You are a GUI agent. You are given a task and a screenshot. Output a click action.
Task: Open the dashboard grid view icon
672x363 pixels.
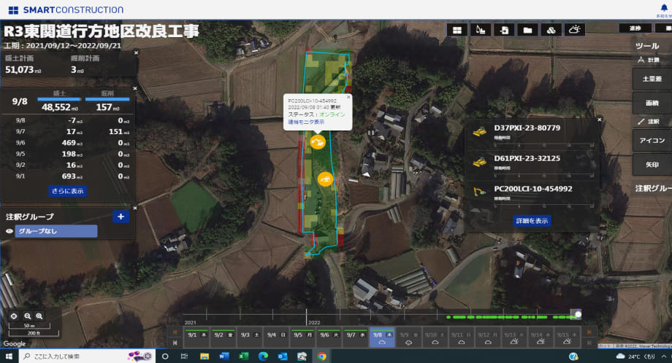pos(457,30)
